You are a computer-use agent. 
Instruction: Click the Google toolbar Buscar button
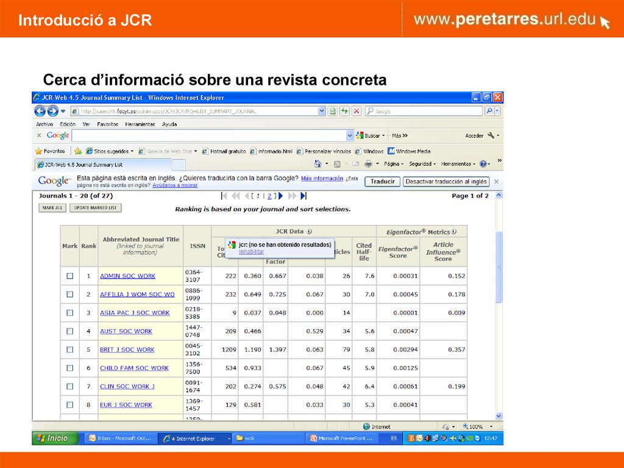tap(369, 135)
